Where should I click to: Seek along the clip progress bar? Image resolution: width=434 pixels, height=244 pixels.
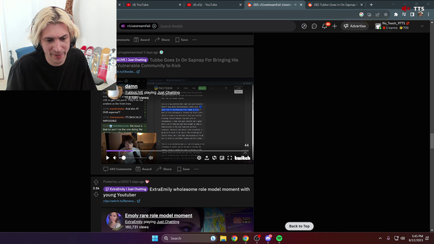[x=178, y=150]
